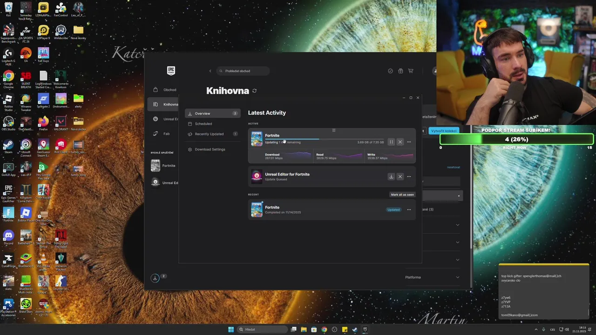Select OBS Studio desktop shortcut
The image size is (596, 335).
[x=8, y=124]
